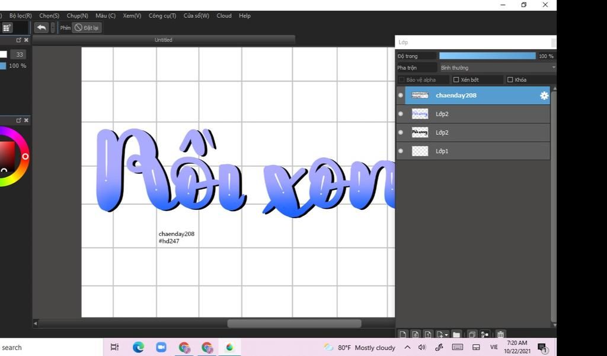Viewport: 607px width, 356px height.
Task: Open the add-layer dropdown with plus icon
Action: 442,334
